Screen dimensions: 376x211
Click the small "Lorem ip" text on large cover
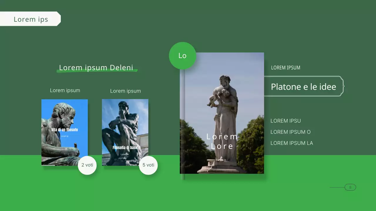(221, 160)
